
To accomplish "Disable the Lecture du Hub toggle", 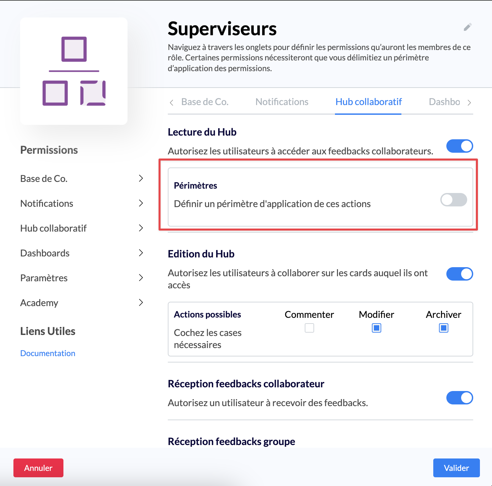I will click(459, 146).
